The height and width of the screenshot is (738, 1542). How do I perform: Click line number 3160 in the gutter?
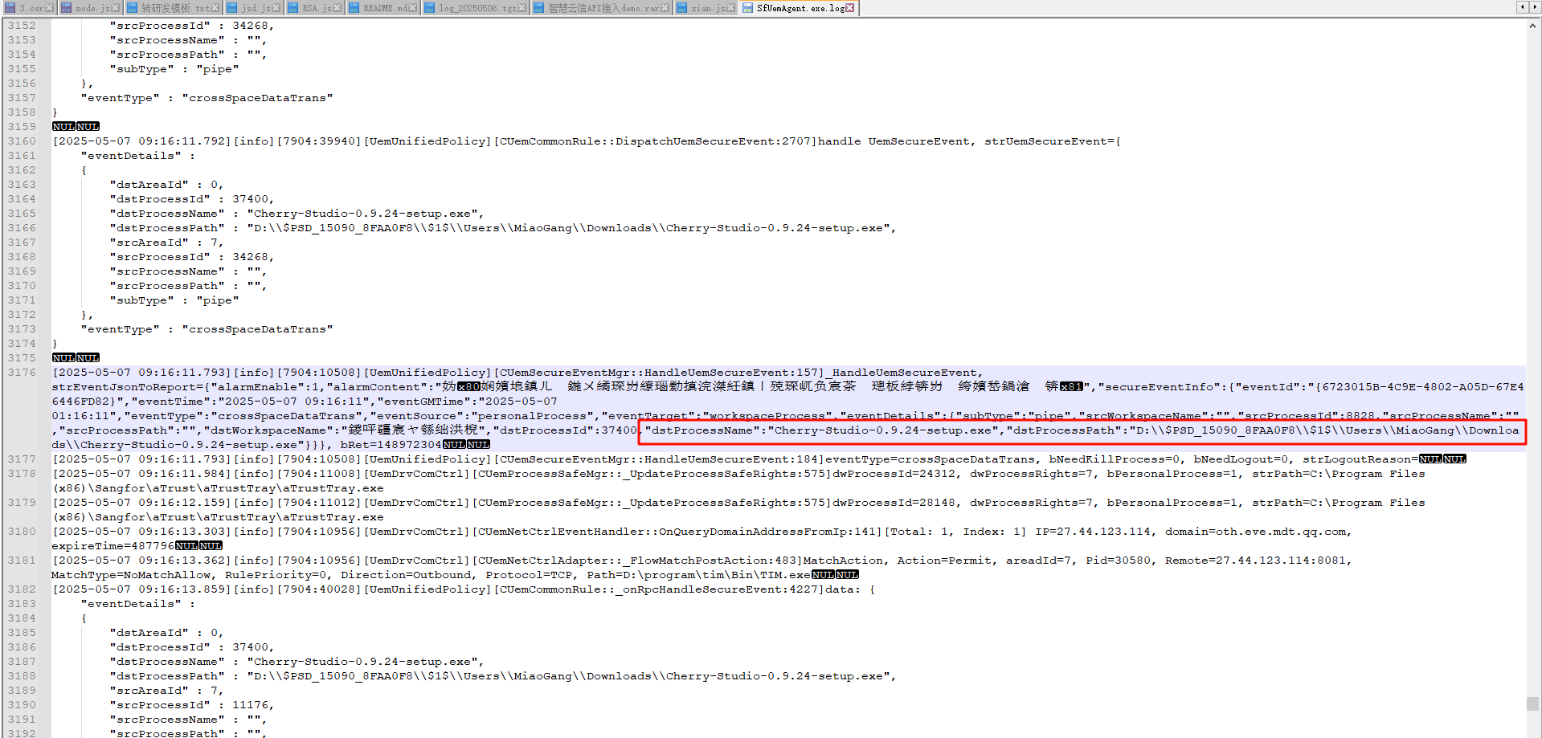pyautogui.click(x=22, y=141)
